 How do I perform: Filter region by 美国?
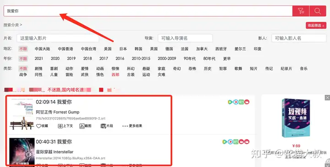click(108, 49)
